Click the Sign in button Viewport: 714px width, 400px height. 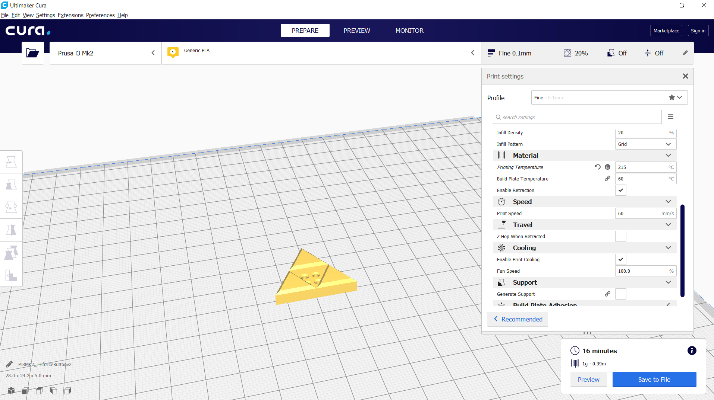[x=698, y=31]
